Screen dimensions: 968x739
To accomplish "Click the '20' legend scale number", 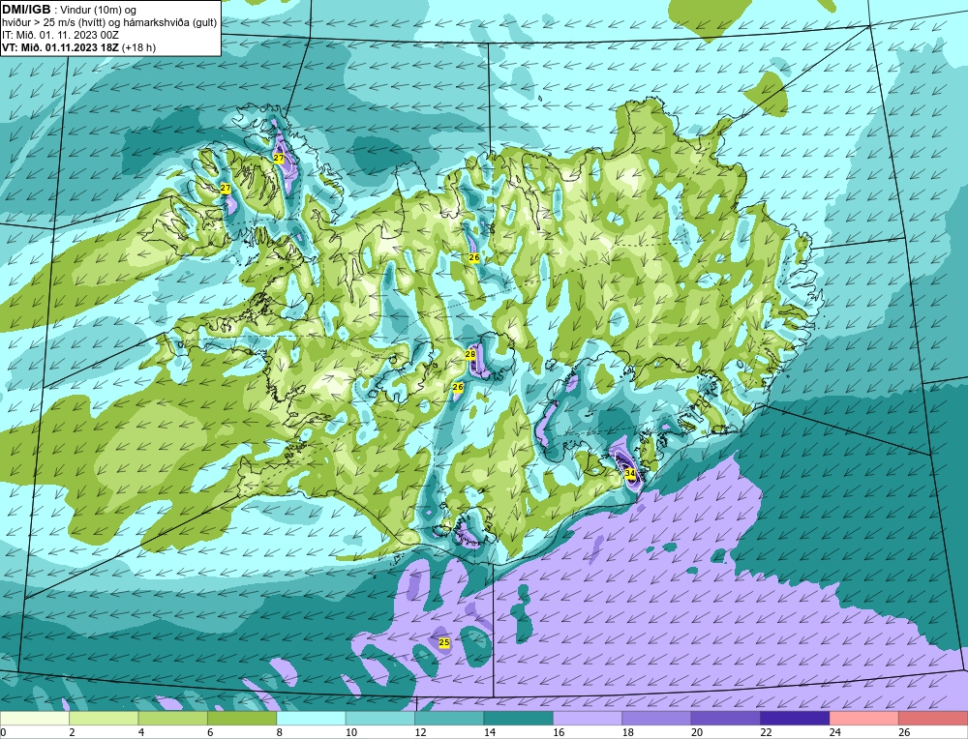I will coord(697,732).
